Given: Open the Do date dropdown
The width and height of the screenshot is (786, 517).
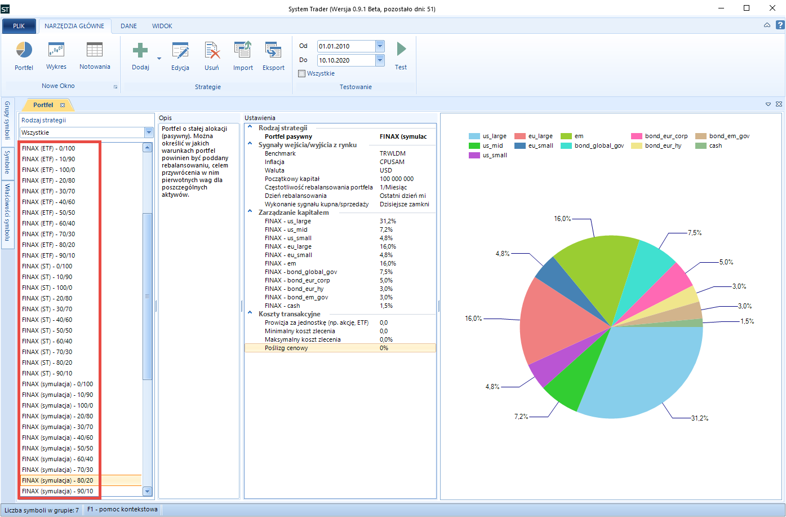Looking at the screenshot, I should pos(380,60).
